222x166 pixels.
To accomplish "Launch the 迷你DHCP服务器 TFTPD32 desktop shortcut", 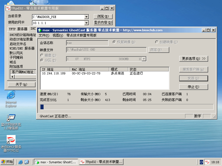I will (11, 140).
